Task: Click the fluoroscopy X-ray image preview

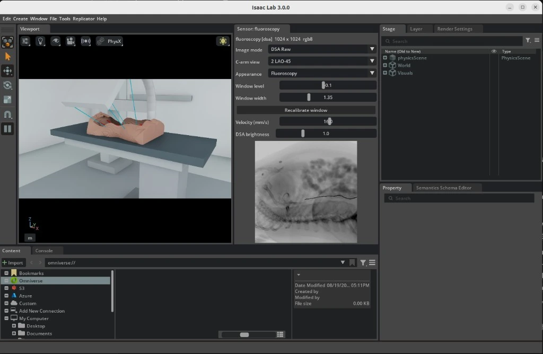Action: coord(306,192)
